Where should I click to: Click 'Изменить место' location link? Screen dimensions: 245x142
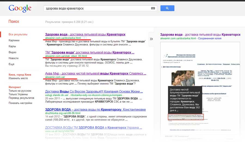[x=18, y=78]
